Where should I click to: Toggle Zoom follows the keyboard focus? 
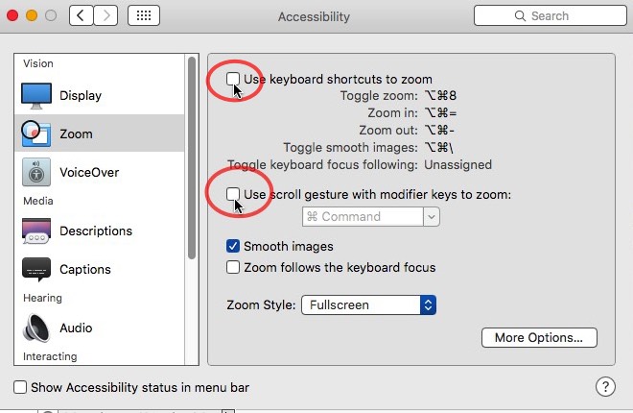click(x=233, y=267)
